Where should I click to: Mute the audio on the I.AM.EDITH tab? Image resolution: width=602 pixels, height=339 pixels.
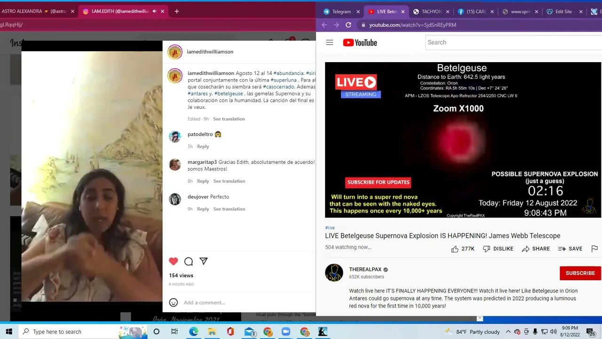coord(155,11)
